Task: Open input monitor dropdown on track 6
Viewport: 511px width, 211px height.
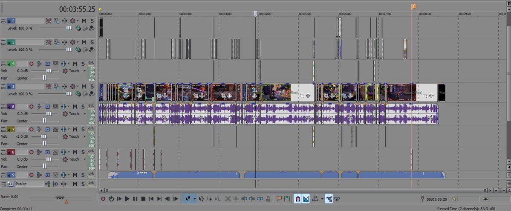Action: pos(69,107)
